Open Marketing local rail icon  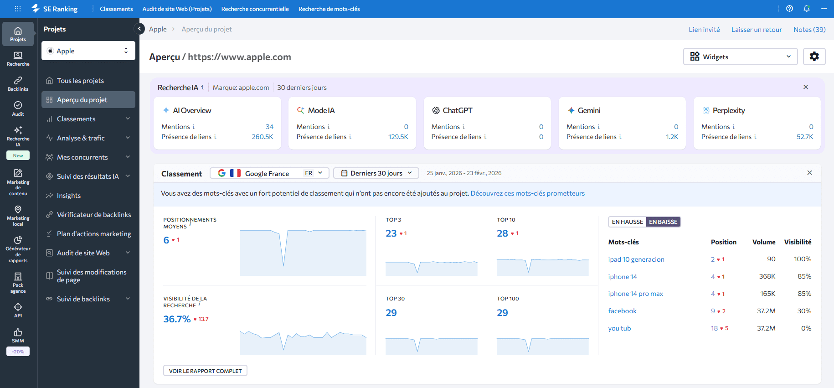[x=18, y=216]
